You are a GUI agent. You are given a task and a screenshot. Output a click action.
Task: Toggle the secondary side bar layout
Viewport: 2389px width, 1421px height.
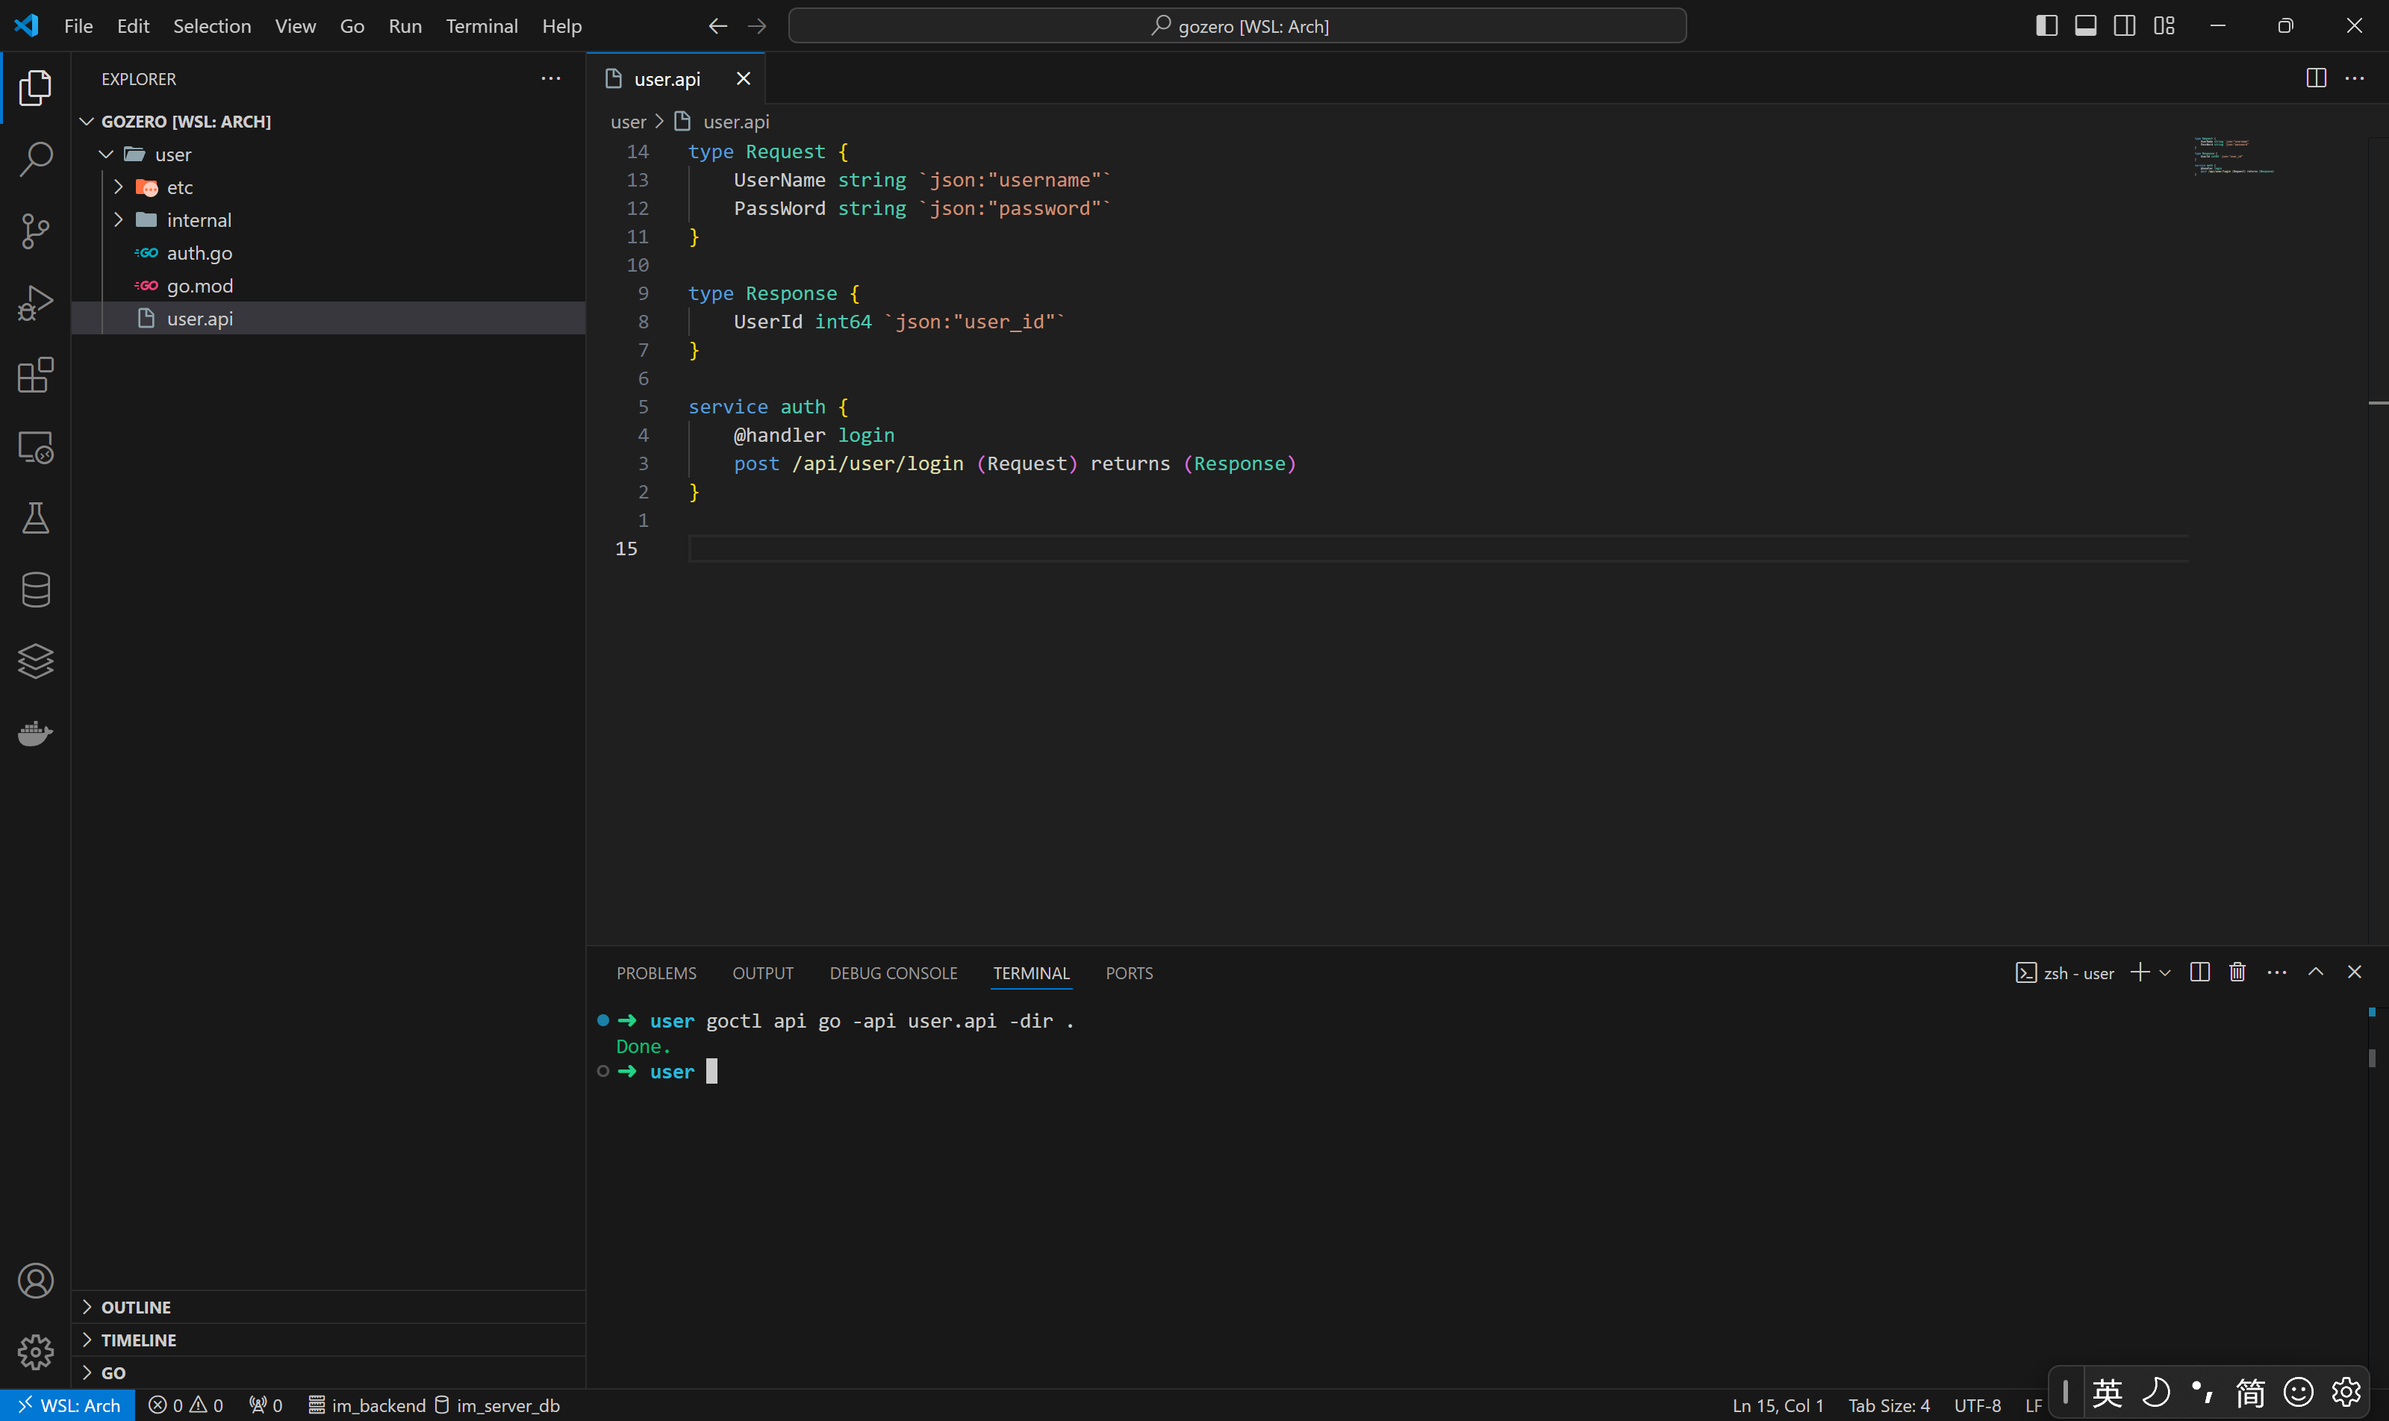tap(2125, 26)
